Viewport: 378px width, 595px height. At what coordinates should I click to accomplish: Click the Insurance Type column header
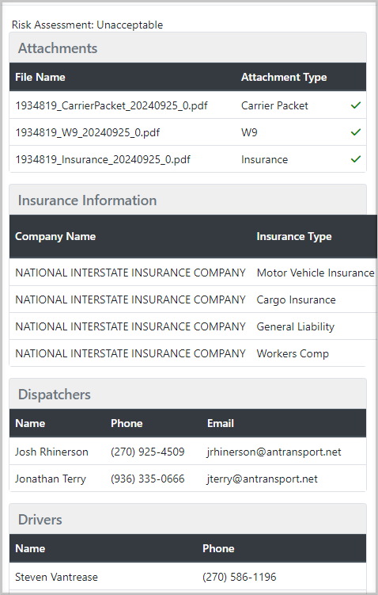click(294, 236)
